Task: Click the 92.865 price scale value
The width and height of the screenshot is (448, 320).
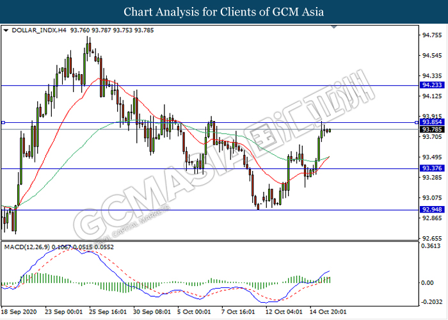Action: (432, 218)
